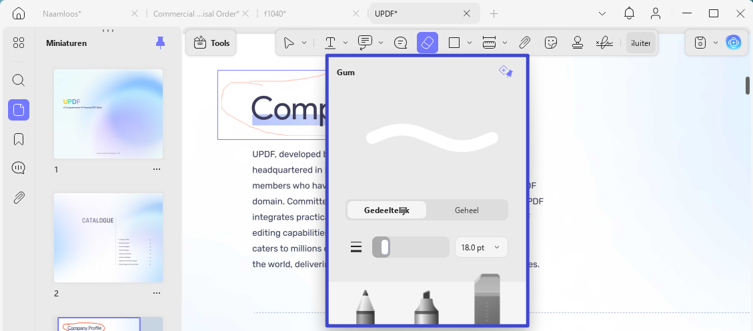The width and height of the screenshot is (753, 331).
Task: Select the sticky note tool
Action: (x=401, y=43)
